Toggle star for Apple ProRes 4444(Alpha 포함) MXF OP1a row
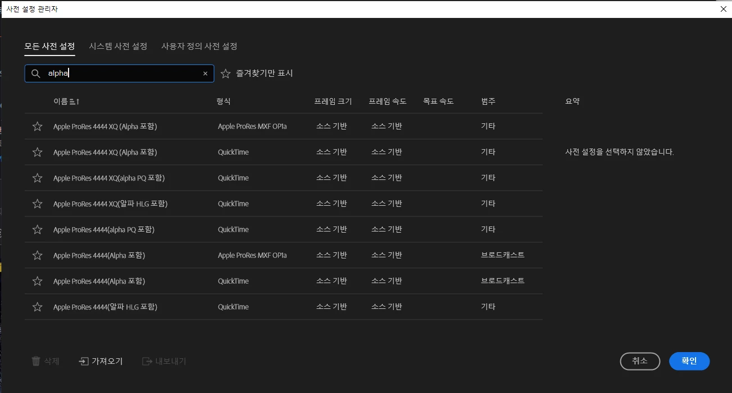Image resolution: width=732 pixels, height=393 pixels. coord(38,255)
